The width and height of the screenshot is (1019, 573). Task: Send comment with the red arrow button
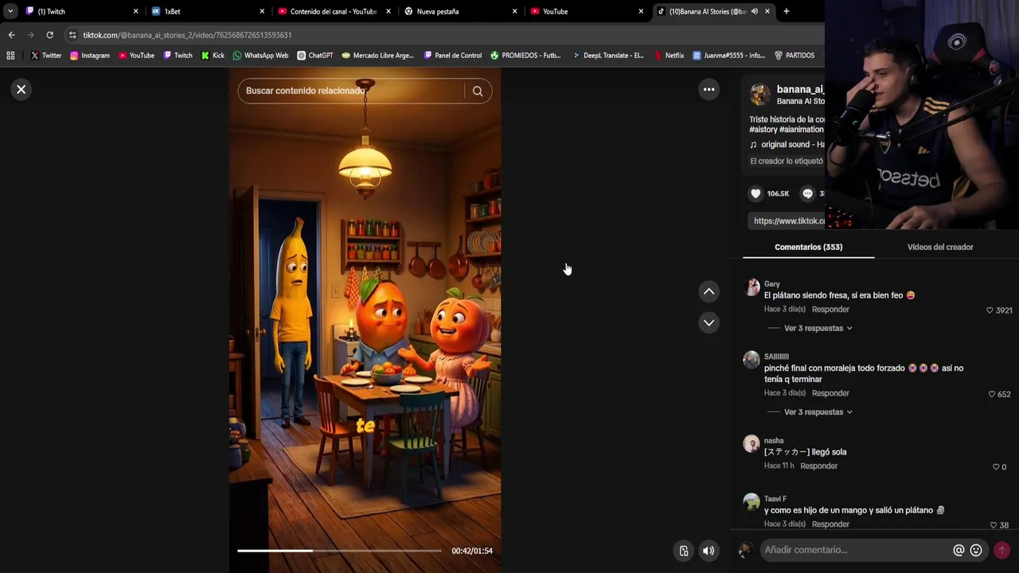click(1001, 550)
